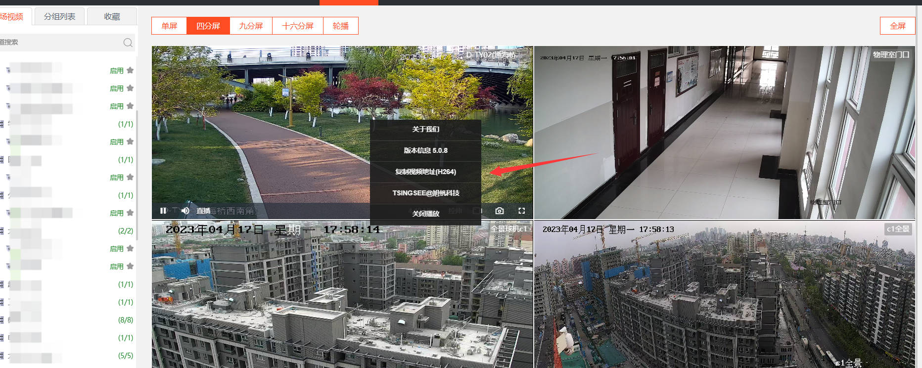Screen dimensions: 922x368
Task: Click the search magnifier icon
Action: pos(128,43)
